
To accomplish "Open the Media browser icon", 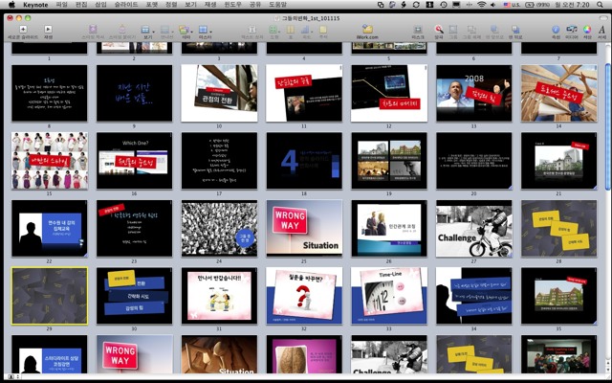I will tap(572, 30).
